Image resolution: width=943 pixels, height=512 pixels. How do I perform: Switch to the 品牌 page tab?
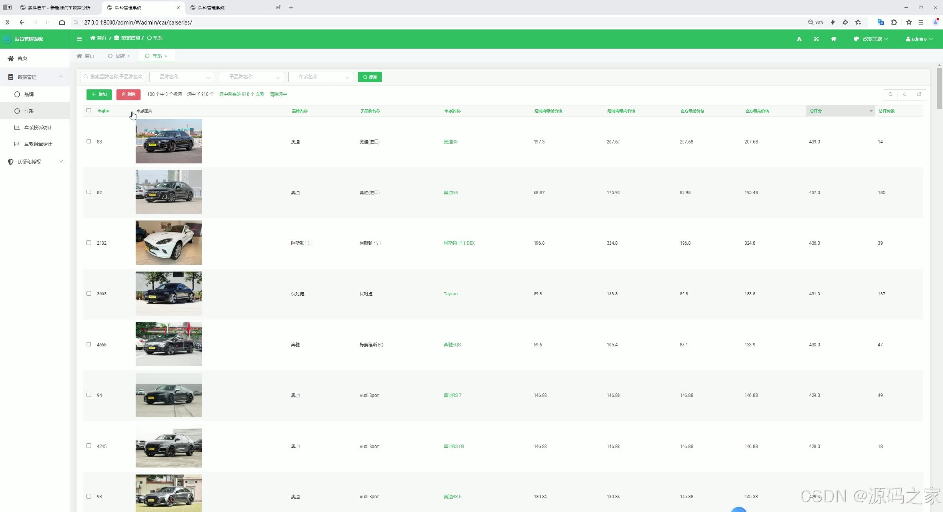120,56
